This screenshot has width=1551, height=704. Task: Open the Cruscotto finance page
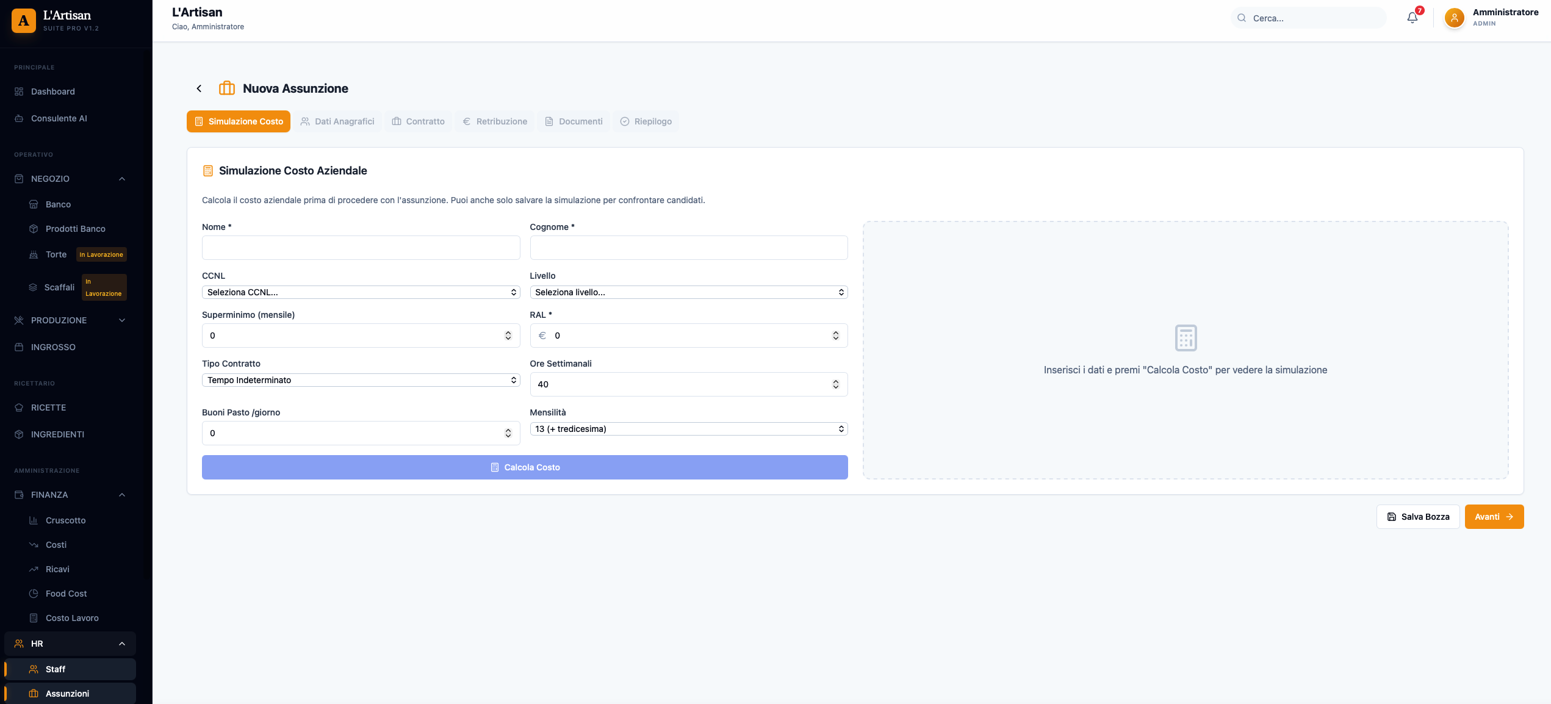click(65, 520)
